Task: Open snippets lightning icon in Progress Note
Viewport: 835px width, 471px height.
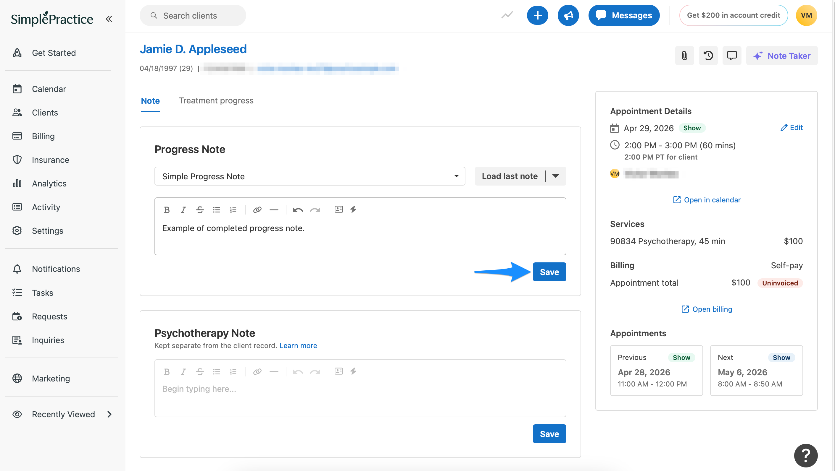Action: click(353, 209)
